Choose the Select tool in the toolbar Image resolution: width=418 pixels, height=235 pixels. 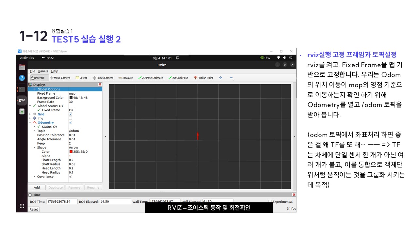[x=81, y=78]
